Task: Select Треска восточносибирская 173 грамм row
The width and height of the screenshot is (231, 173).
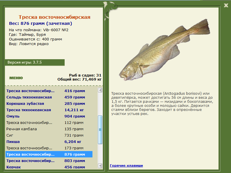Action: pyautogui.click(x=49, y=148)
